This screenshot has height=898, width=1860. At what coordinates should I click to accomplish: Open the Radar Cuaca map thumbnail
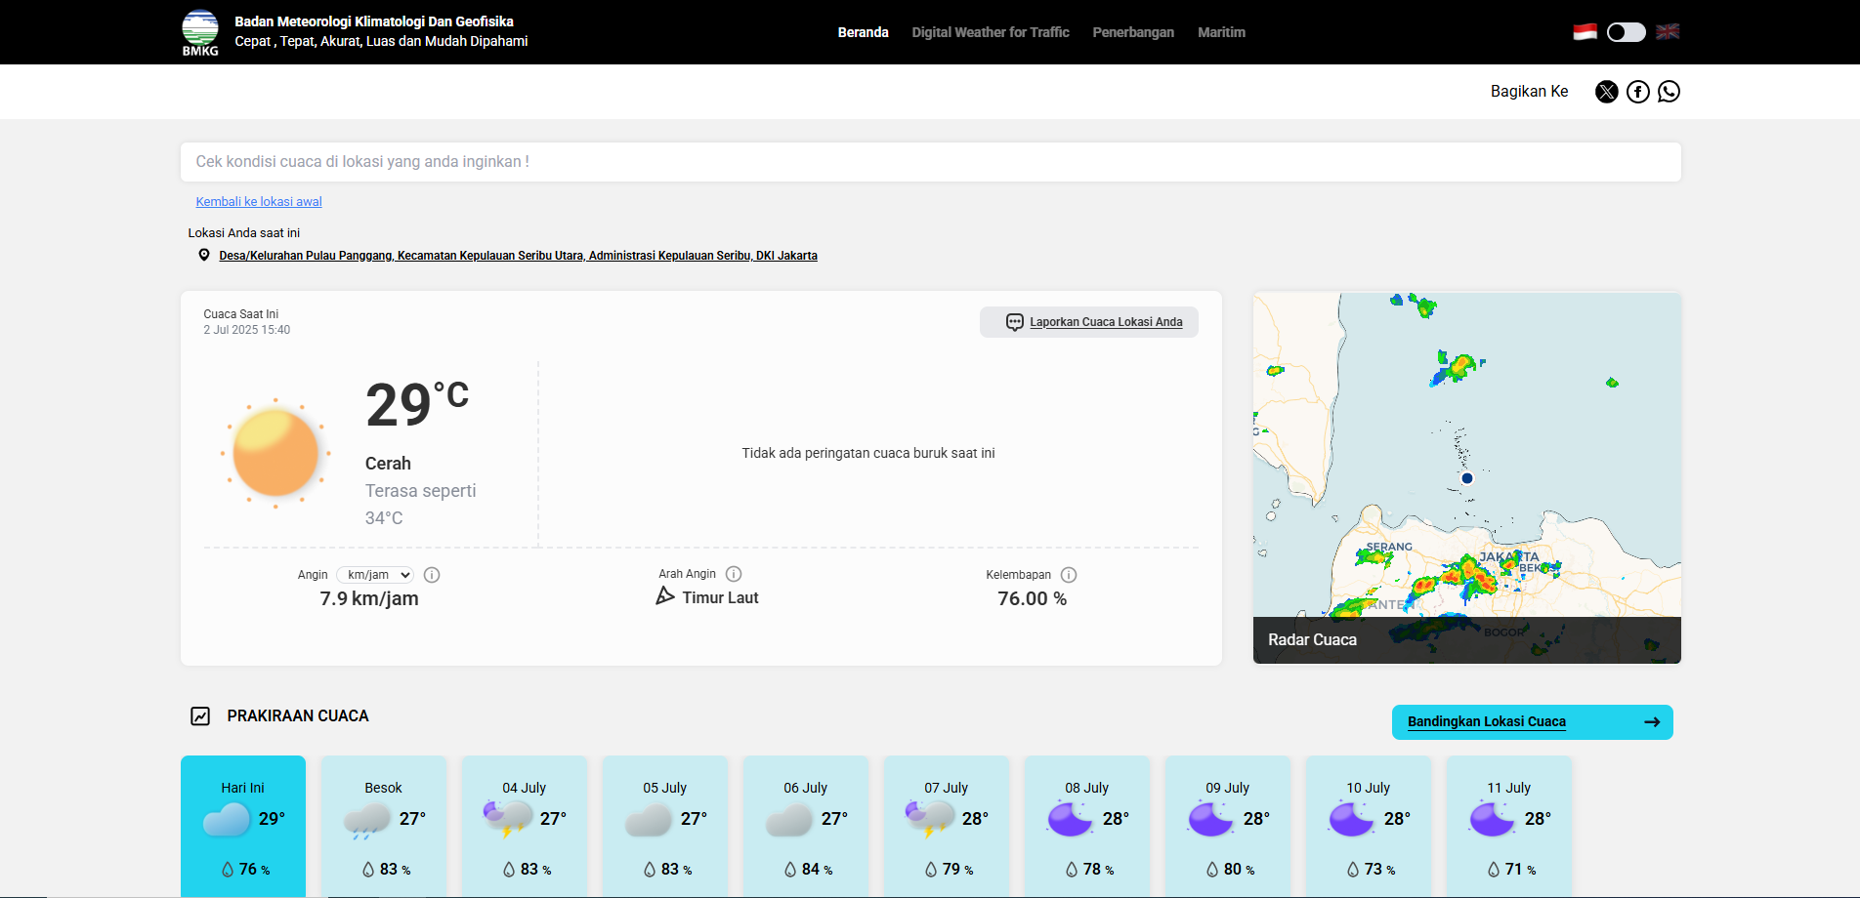[x=1466, y=478]
